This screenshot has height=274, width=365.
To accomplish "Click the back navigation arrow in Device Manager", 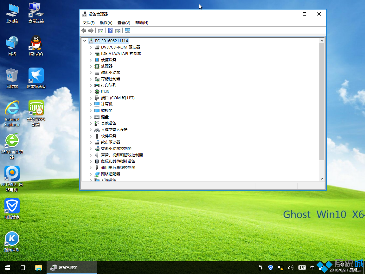I will 83,30.
